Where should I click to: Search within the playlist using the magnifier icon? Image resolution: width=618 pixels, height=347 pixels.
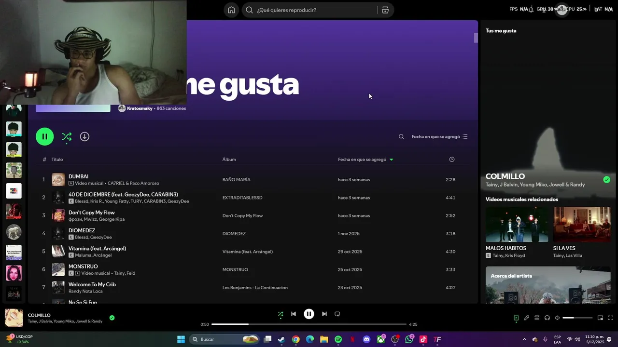pos(401,137)
